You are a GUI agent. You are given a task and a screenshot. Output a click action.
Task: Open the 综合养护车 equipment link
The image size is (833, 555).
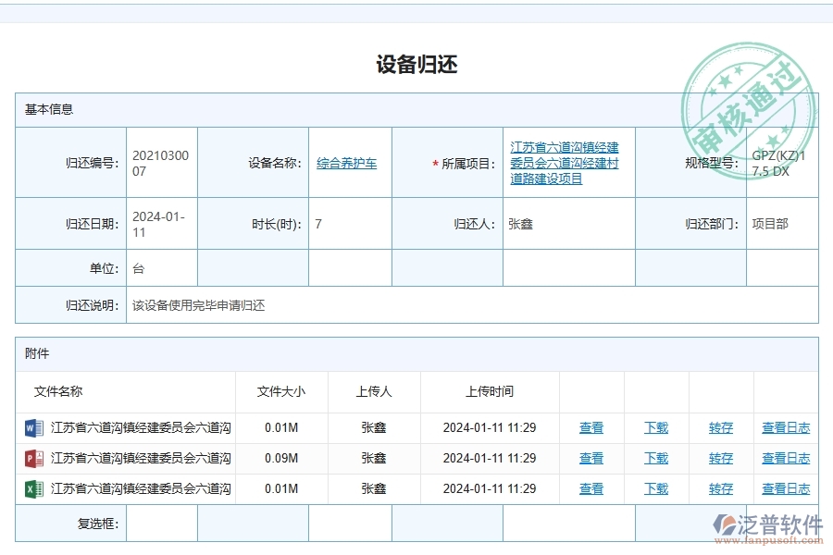347,161
